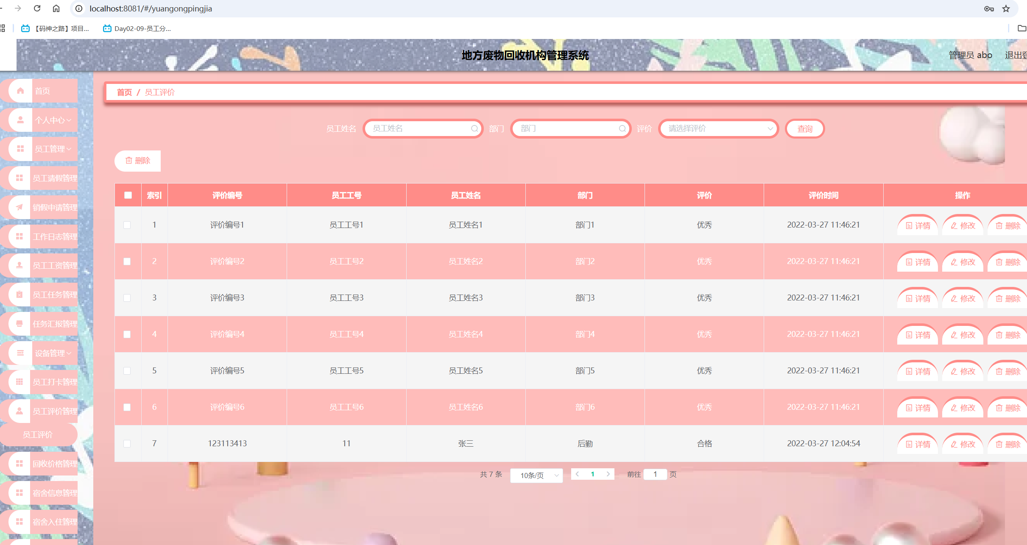Click search icon in 部门 field

pos(622,128)
